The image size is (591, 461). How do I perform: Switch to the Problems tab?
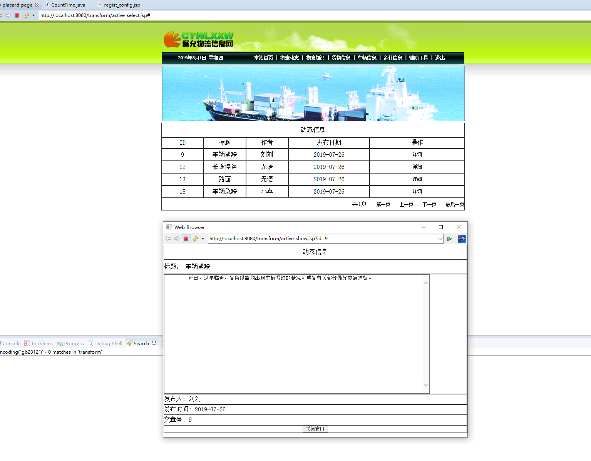point(39,343)
